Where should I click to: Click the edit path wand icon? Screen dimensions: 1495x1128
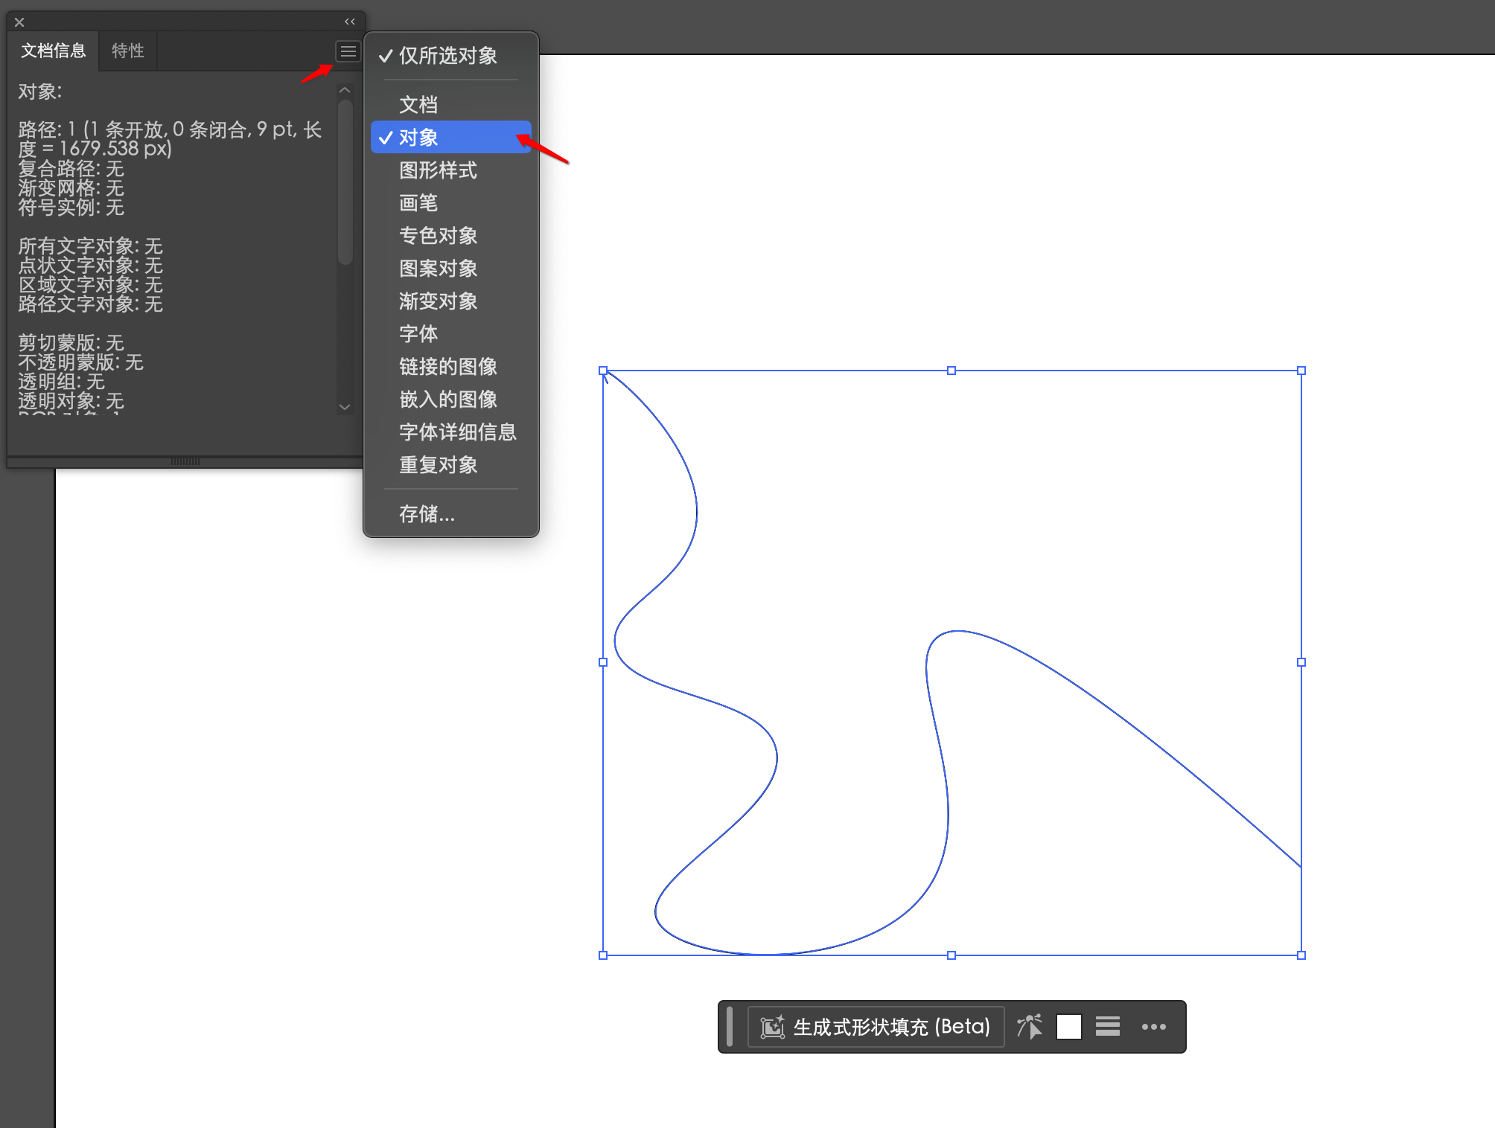[x=1030, y=1027]
